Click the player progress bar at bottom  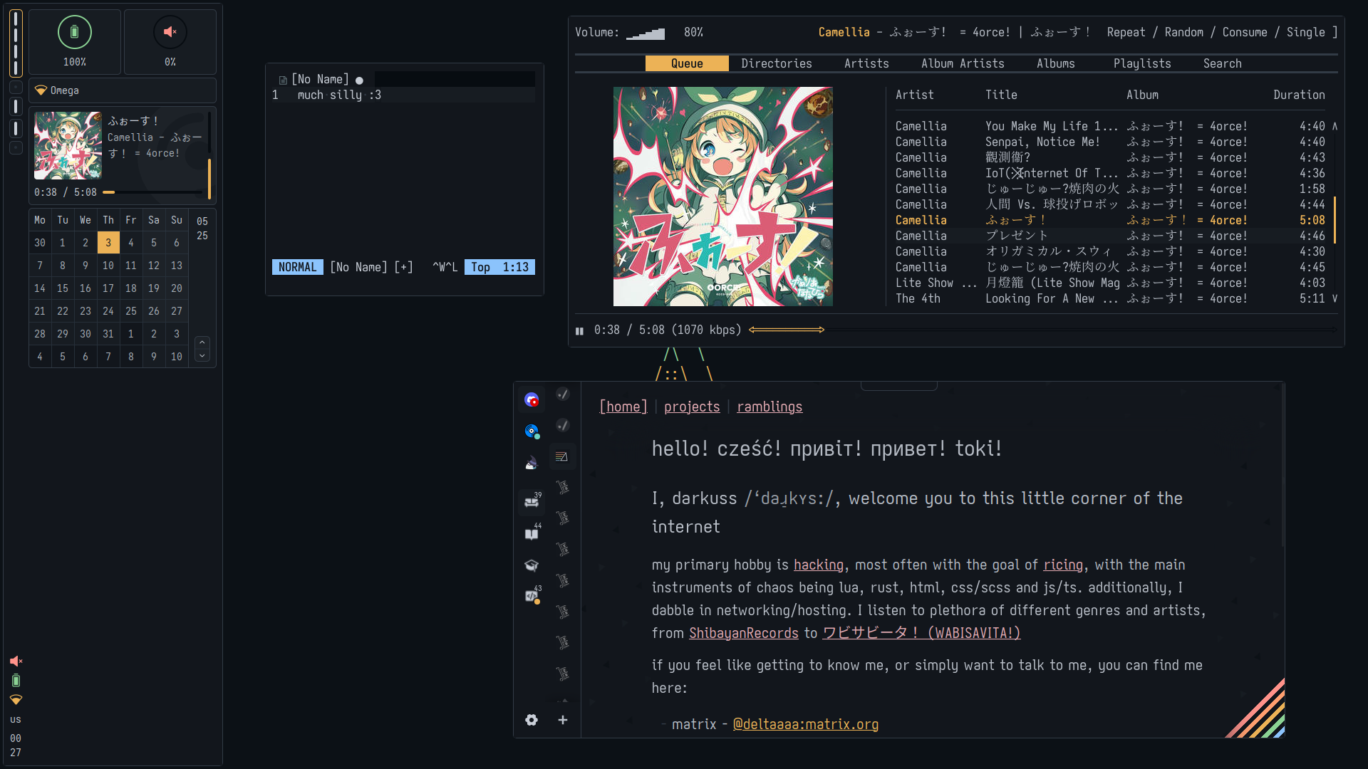pos(1040,330)
